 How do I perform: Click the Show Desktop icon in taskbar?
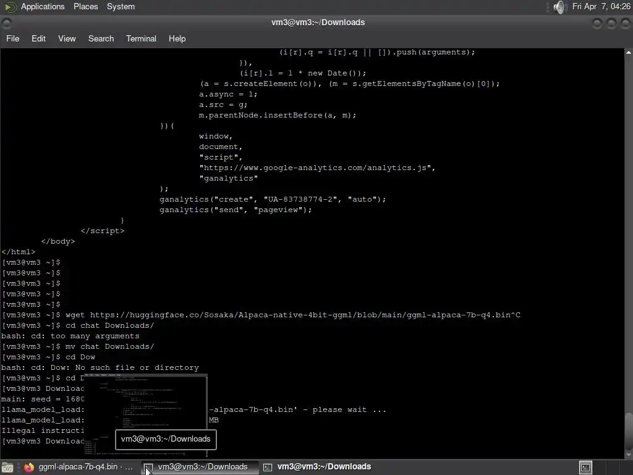pyautogui.click(x=7, y=468)
